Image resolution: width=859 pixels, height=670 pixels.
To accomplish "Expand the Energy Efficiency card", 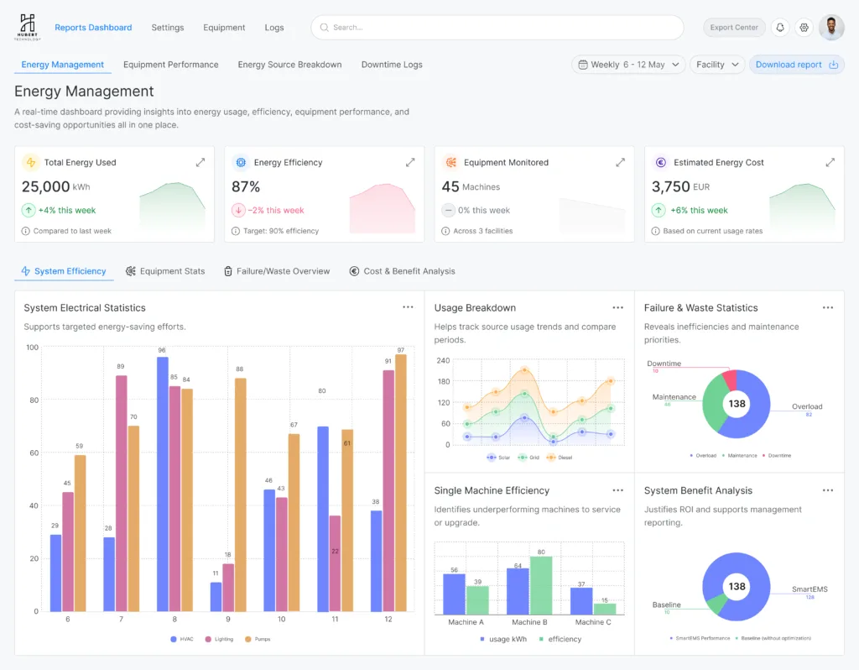I will click(x=410, y=162).
